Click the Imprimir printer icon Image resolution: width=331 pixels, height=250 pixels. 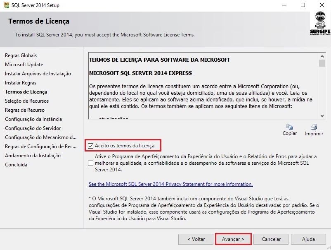tap(314, 127)
